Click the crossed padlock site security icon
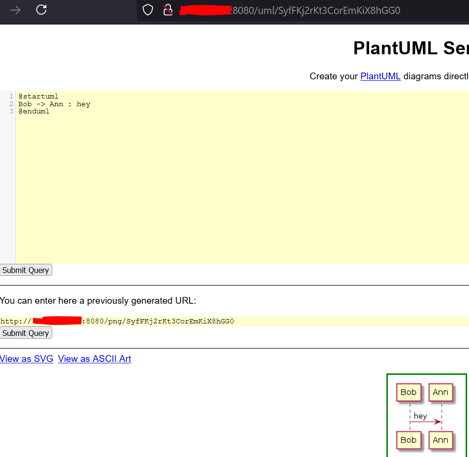The width and height of the screenshot is (469, 457). click(168, 10)
